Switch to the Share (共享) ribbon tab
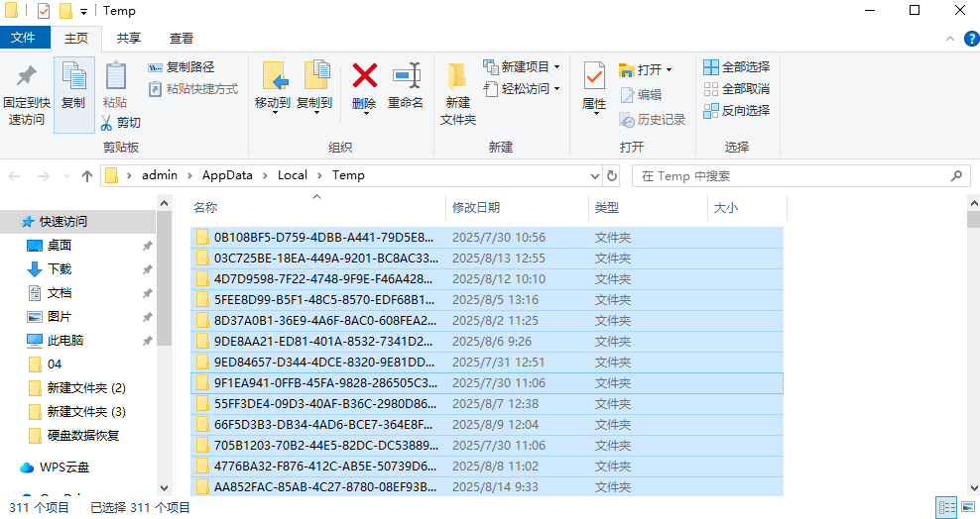This screenshot has height=519, width=980. tap(129, 39)
